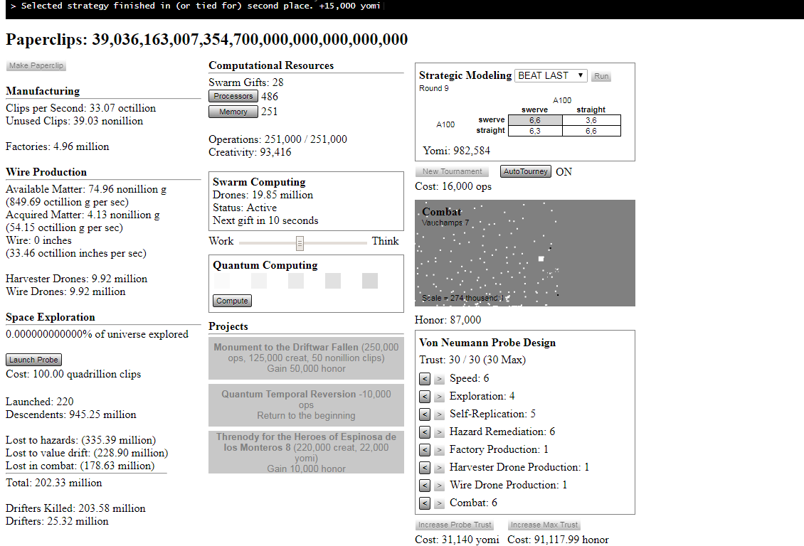Click the Quantum Computing Compute button
Screen dimensions: 804x546
tap(232, 301)
